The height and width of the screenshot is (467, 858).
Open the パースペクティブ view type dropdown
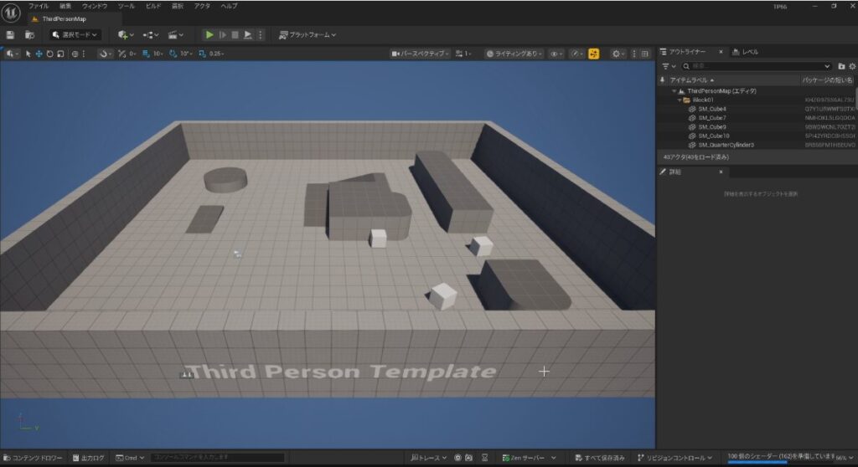click(x=421, y=54)
